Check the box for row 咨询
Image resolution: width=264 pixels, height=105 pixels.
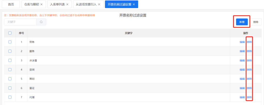(10, 69)
